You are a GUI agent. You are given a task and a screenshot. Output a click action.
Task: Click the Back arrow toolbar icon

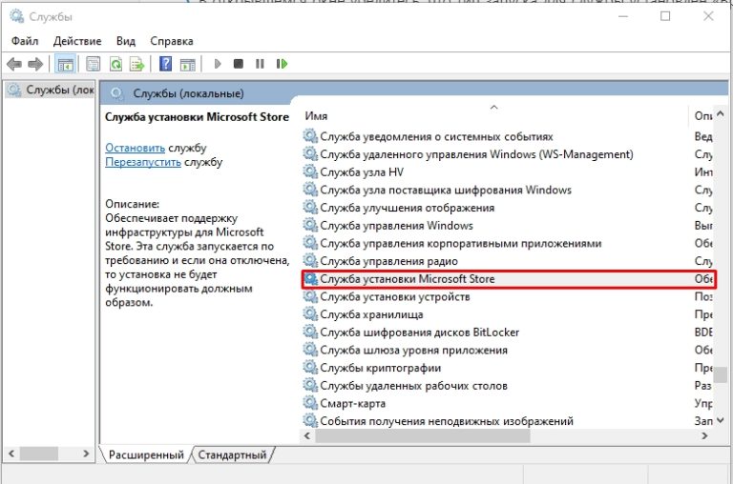click(13, 64)
